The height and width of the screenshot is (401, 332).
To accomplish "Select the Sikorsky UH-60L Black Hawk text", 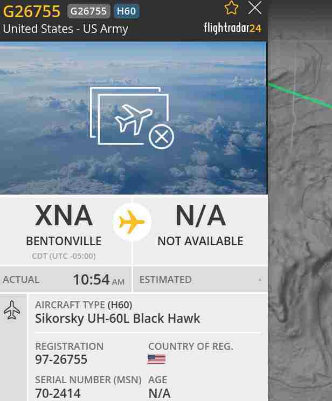I will [x=117, y=319].
